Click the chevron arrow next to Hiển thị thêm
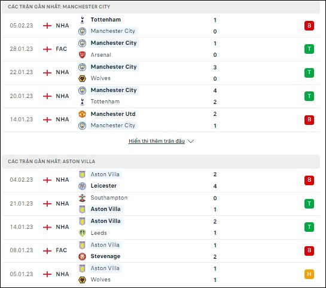 click(x=191, y=142)
